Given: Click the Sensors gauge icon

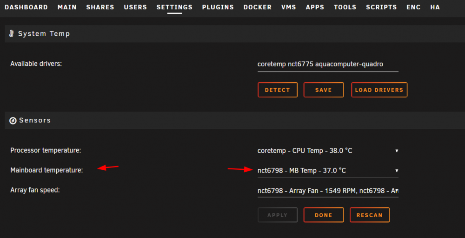Looking at the screenshot, I should (13, 121).
